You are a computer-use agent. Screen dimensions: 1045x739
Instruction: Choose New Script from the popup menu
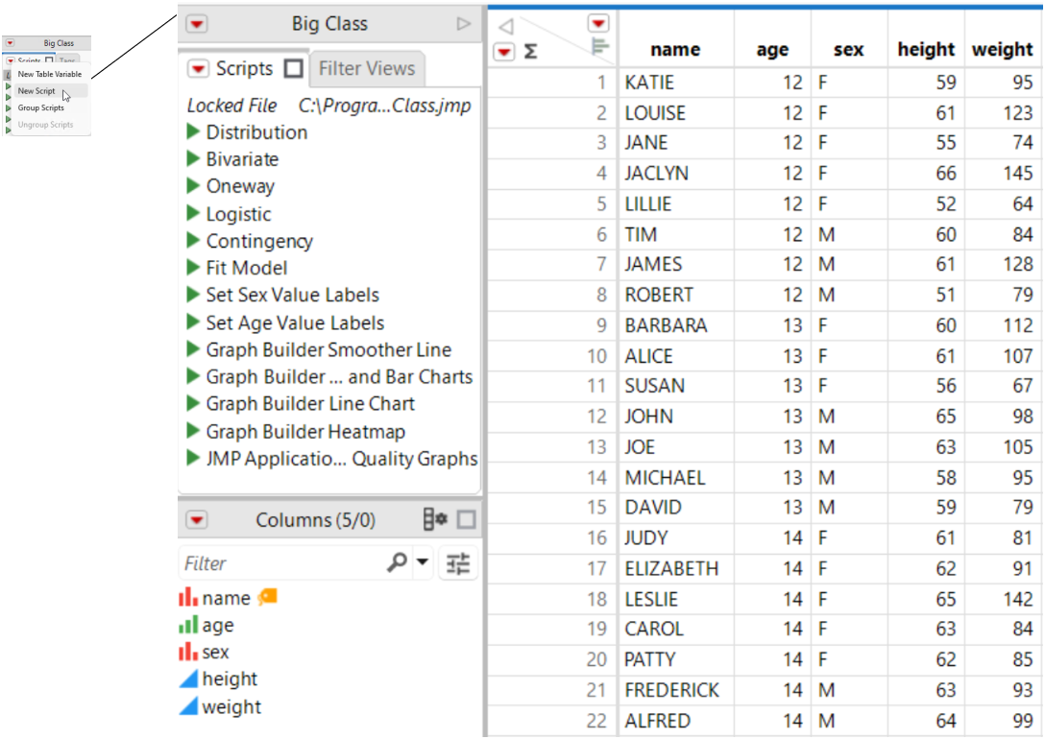point(36,91)
